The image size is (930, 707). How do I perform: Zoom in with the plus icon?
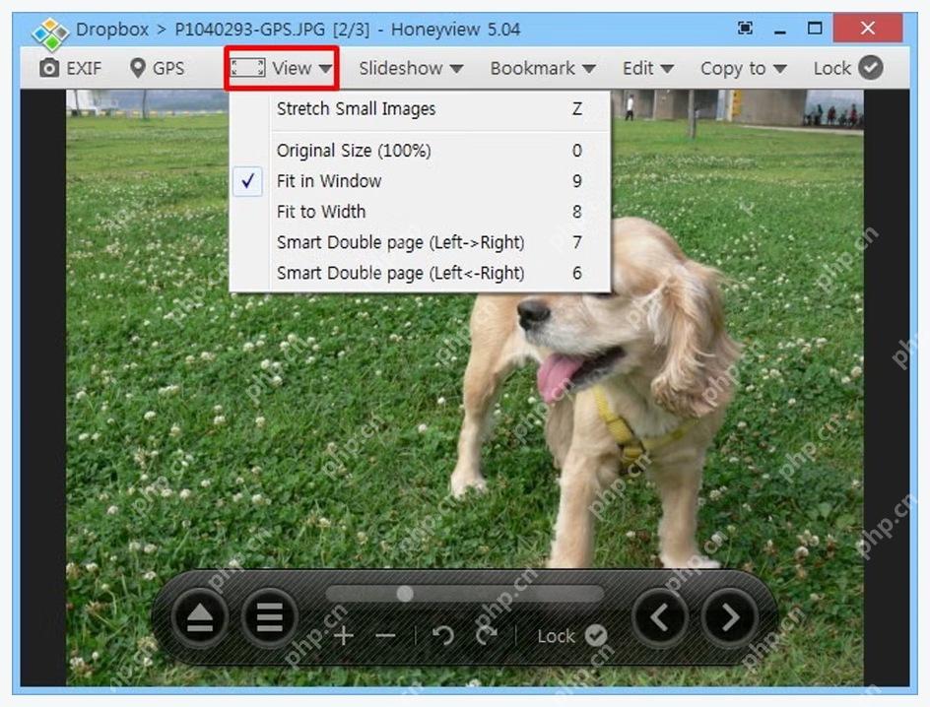[344, 636]
